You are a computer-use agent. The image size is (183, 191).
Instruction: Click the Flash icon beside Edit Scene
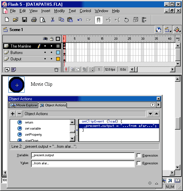158,30
